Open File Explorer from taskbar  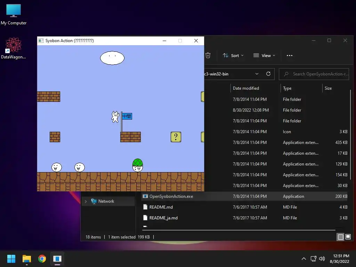[x=26, y=259]
